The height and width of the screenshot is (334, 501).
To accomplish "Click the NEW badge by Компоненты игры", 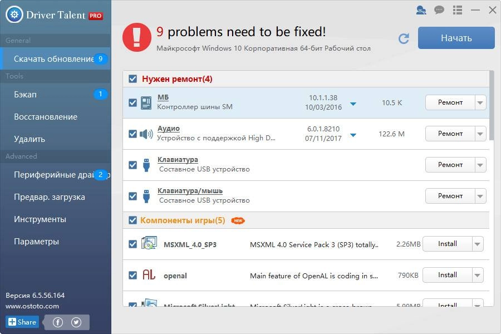I will click(x=238, y=220).
